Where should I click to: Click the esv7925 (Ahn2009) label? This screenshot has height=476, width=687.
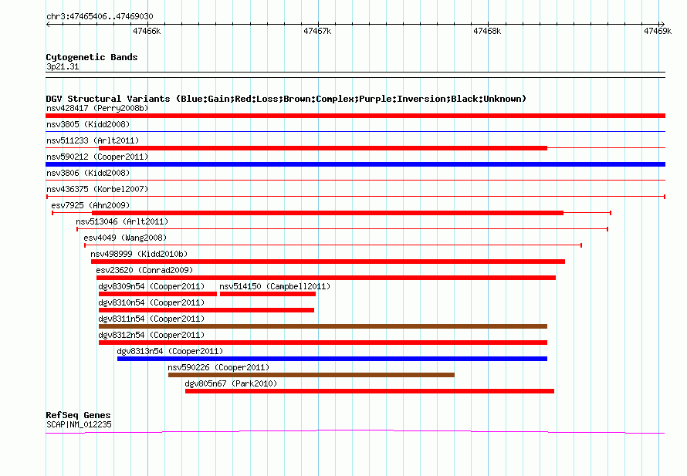pyautogui.click(x=90, y=205)
